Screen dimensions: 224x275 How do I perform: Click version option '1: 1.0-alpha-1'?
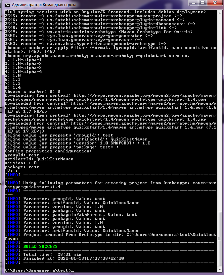click(x=23, y=60)
